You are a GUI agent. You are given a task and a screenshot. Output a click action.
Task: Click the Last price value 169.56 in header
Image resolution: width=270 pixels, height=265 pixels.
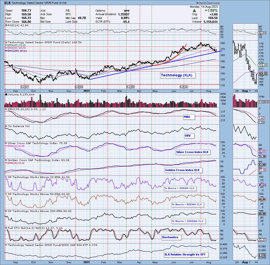[x=213, y=18]
